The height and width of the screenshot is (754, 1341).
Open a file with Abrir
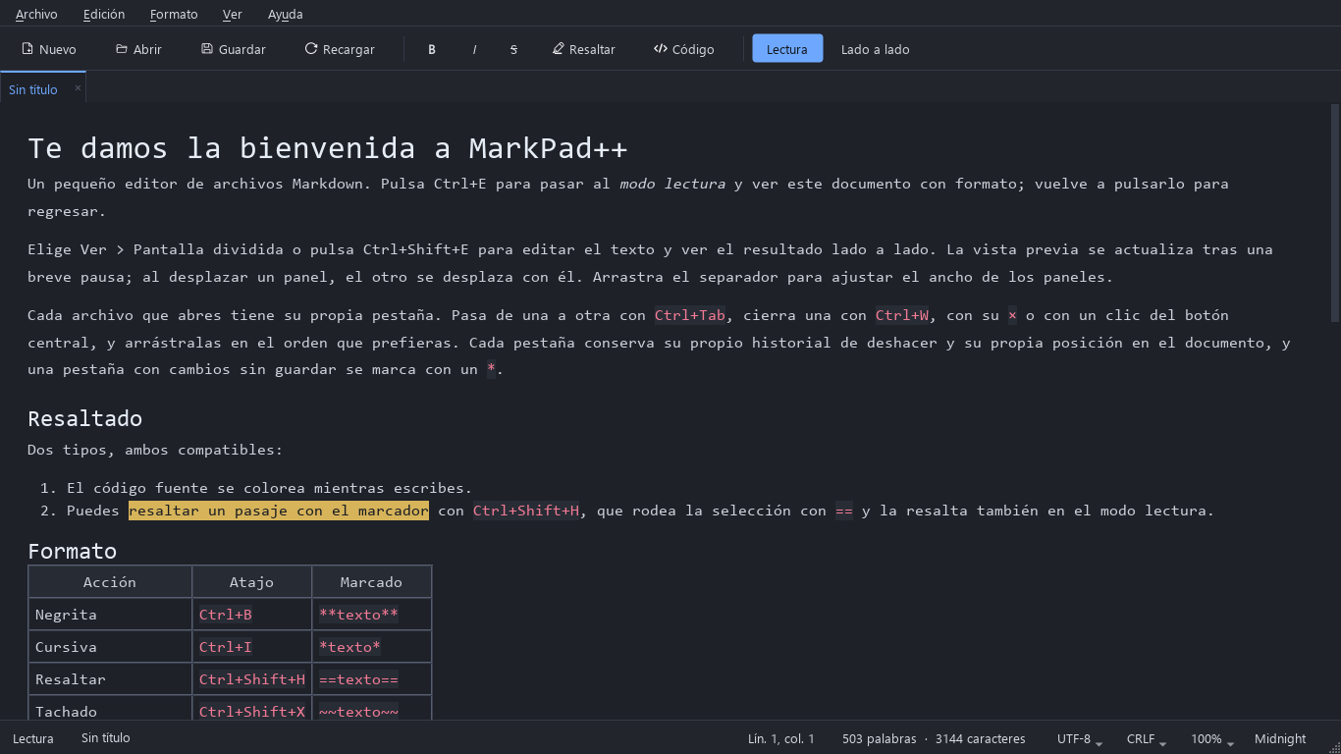coord(138,49)
